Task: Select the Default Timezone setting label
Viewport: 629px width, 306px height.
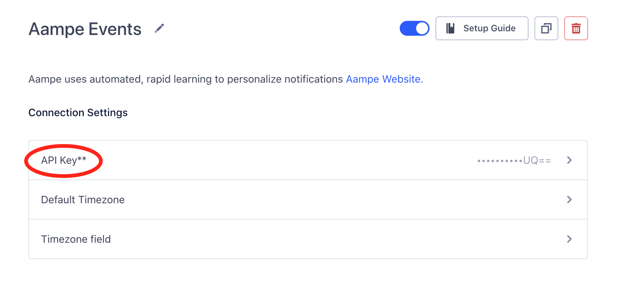Action: tap(83, 200)
